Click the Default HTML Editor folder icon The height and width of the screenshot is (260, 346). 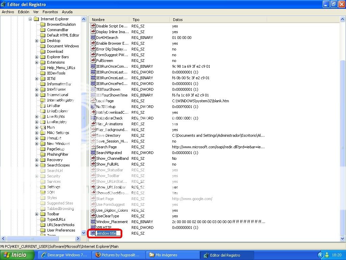[43, 35]
